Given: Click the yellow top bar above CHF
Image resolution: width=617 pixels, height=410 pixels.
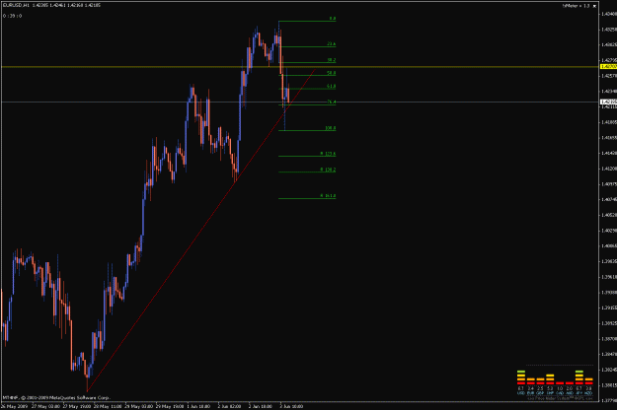Looking at the screenshot, I should tap(550, 376).
